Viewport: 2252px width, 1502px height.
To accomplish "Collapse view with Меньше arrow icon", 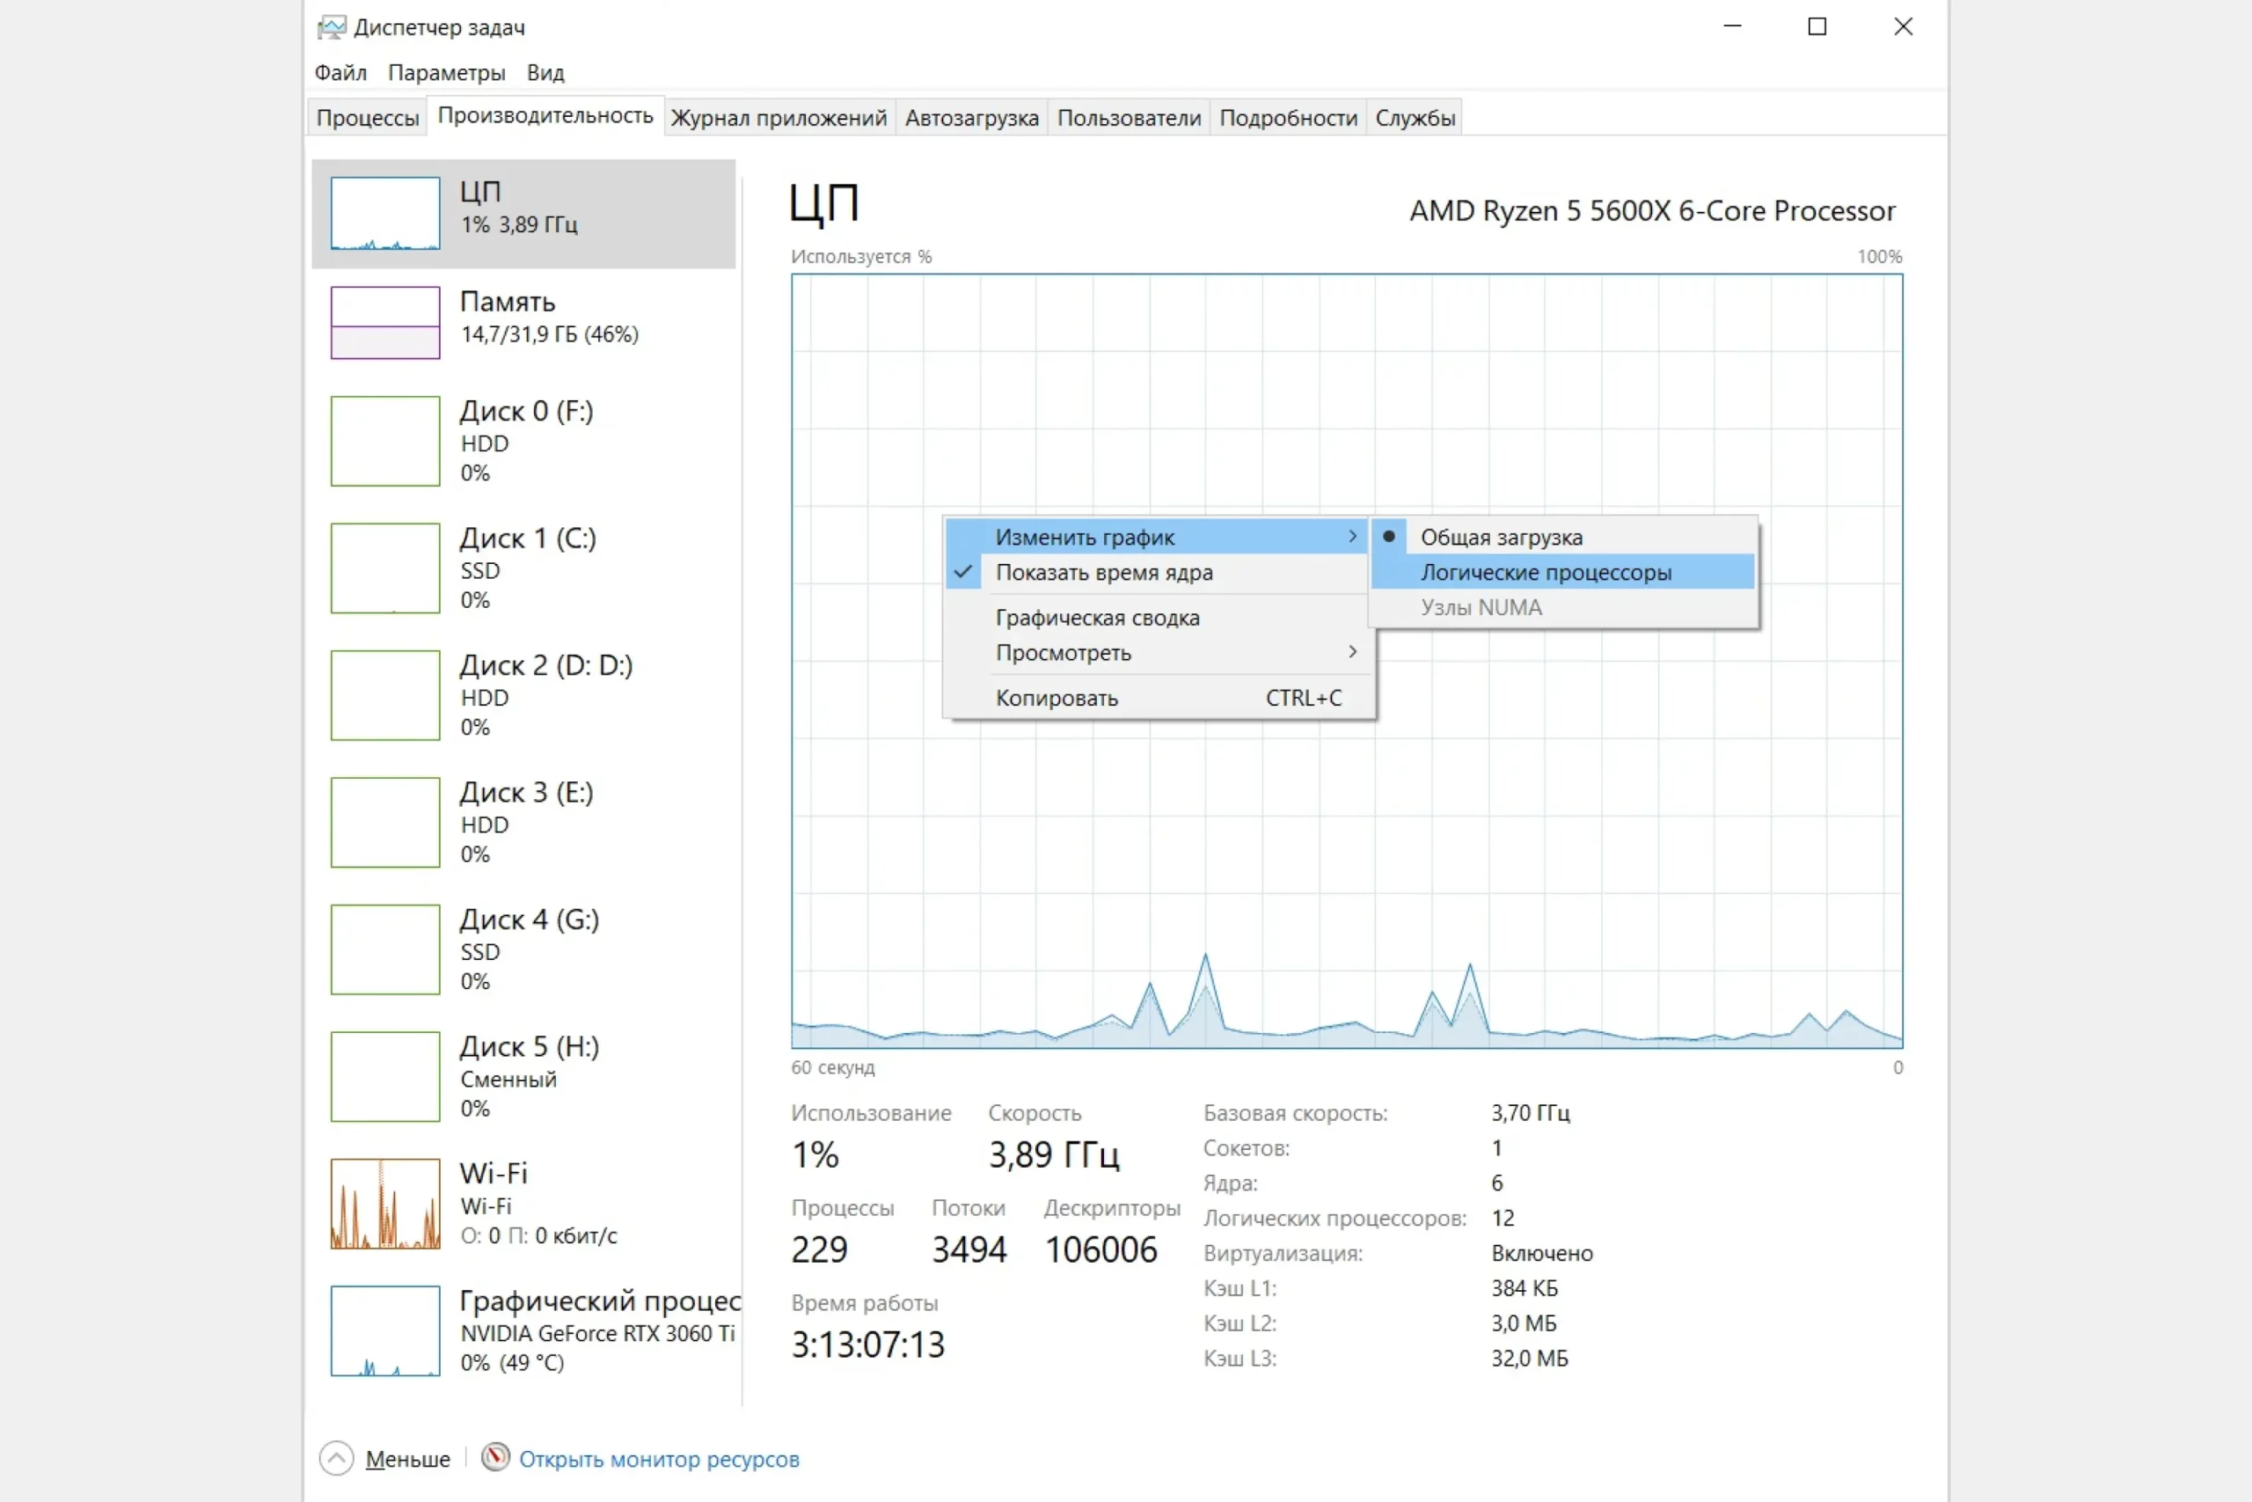I will pyautogui.click(x=336, y=1458).
